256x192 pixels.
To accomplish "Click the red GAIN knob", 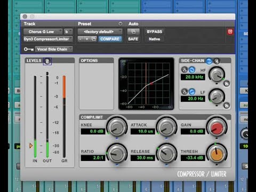I will [217, 127].
